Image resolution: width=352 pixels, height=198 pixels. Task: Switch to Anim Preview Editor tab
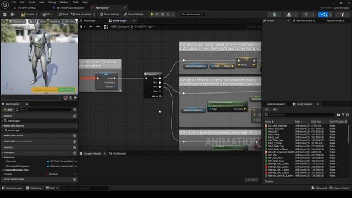click(x=276, y=104)
